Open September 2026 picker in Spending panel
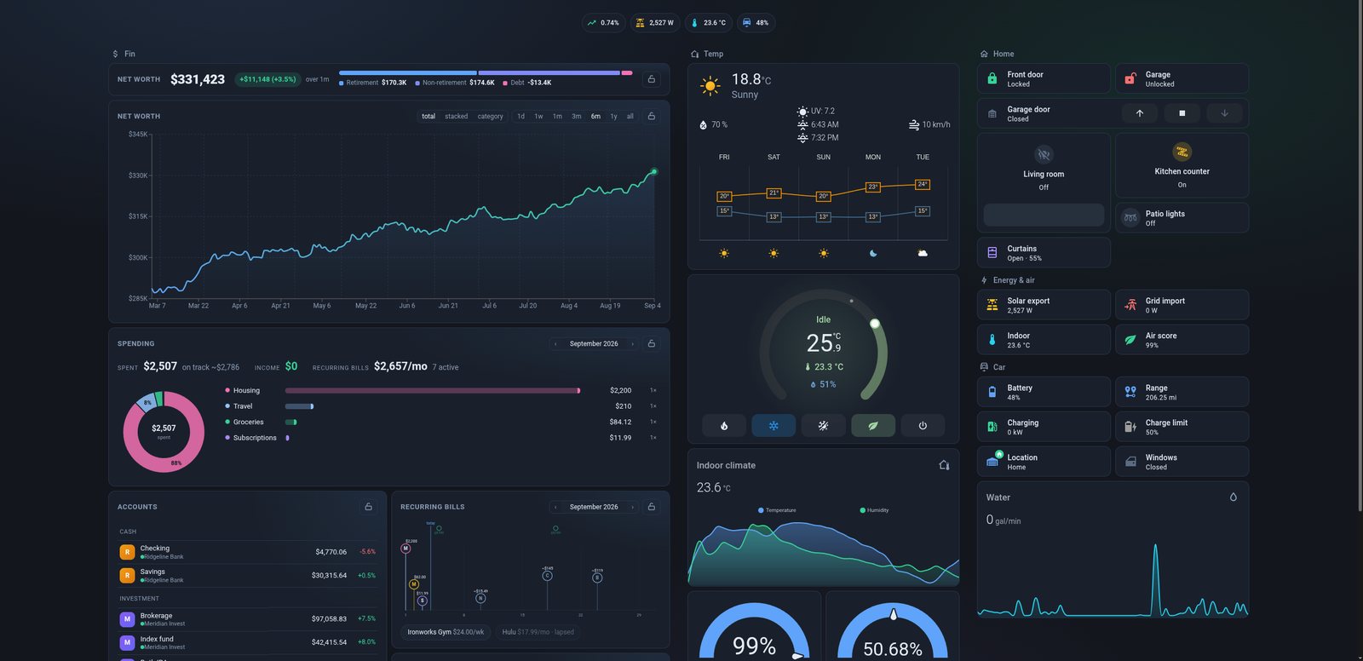Viewport: 1363px width, 661px height. coord(594,343)
